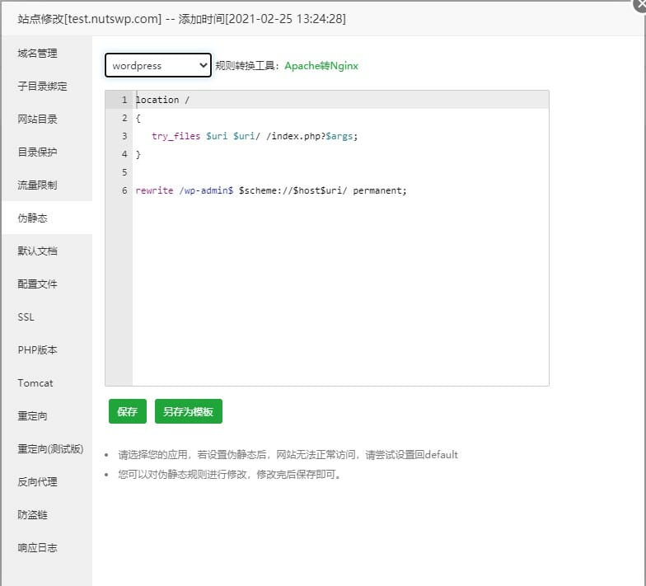The height and width of the screenshot is (586, 646).
Task: Switch to the 默认文档 tab
Action: click(47, 251)
